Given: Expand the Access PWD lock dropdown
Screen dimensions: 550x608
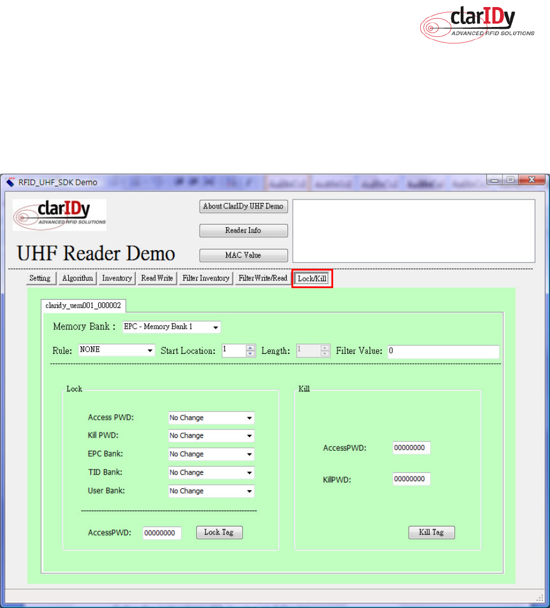Looking at the screenshot, I should (x=212, y=418).
